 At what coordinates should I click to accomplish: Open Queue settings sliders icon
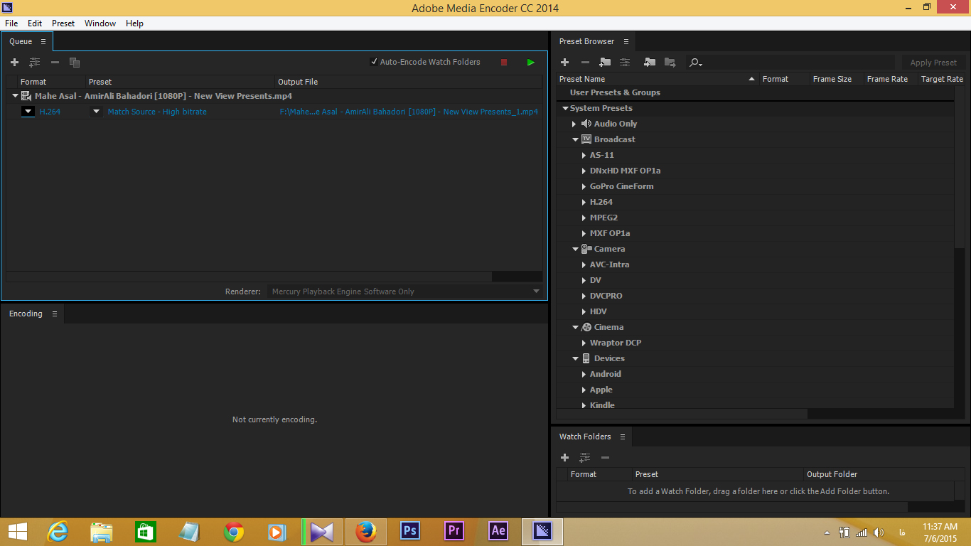click(34, 63)
